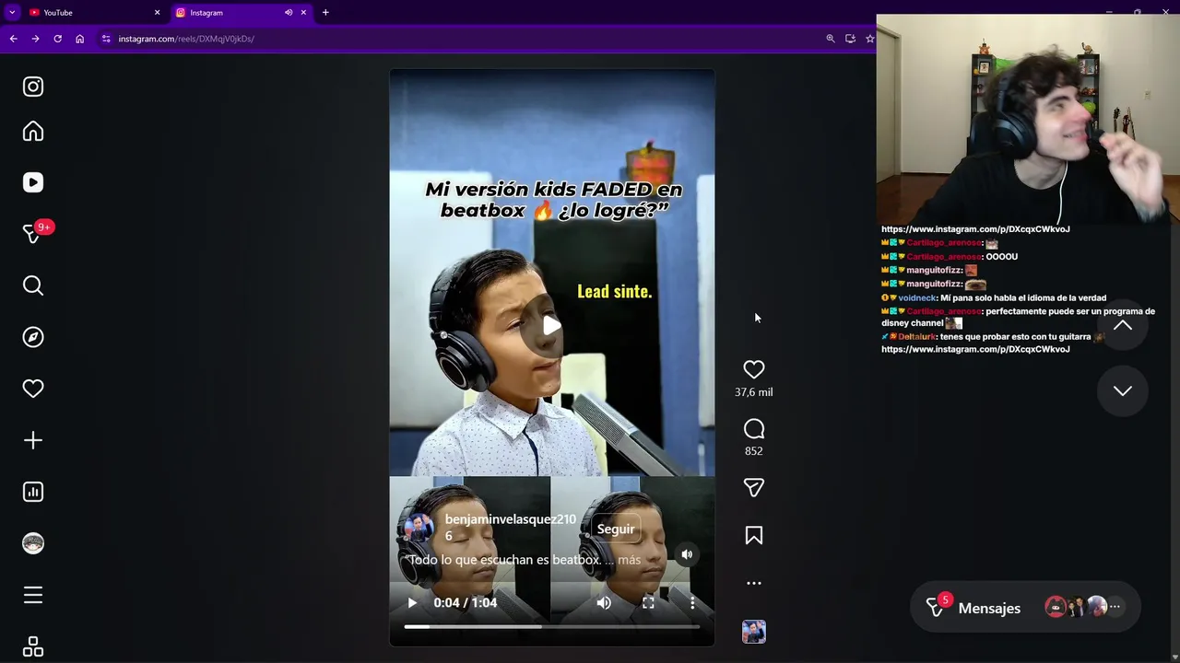Close the YouTube tab
The image size is (1180, 663).
(157, 13)
